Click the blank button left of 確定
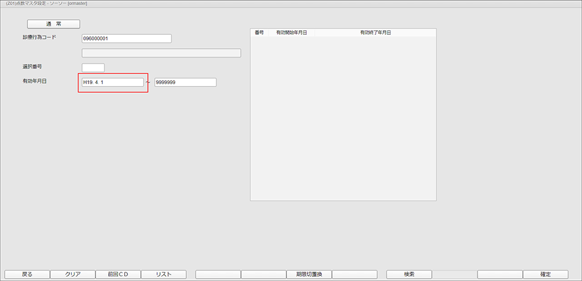The width and height of the screenshot is (582, 281). tap(500, 274)
